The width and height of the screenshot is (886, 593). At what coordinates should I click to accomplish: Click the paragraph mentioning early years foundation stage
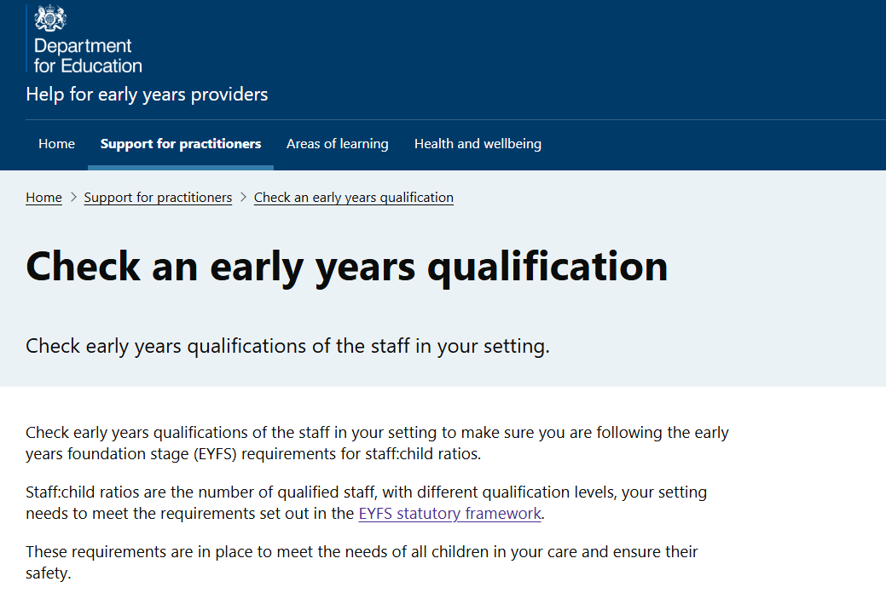[377, 443]
